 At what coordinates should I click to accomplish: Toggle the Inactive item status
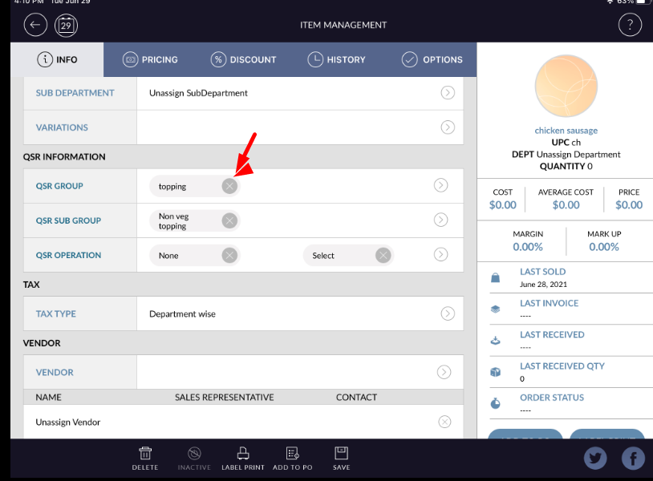[x=194, y=458]
